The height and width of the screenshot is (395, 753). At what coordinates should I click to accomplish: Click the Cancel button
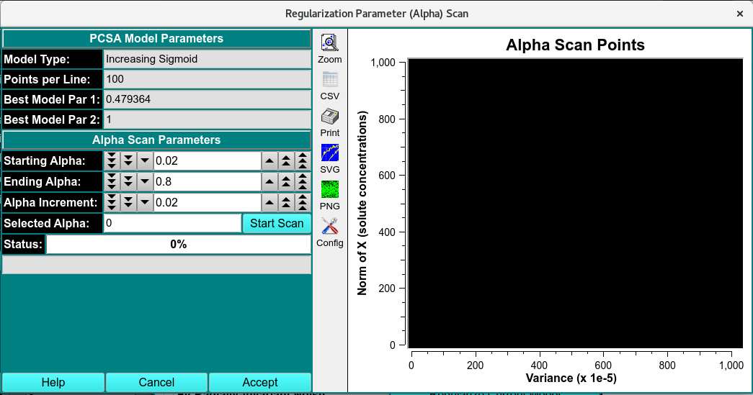[x=156, y=382]
